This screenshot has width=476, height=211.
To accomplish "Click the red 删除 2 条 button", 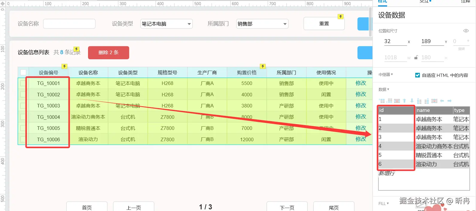I will click(x=108, y=52).
